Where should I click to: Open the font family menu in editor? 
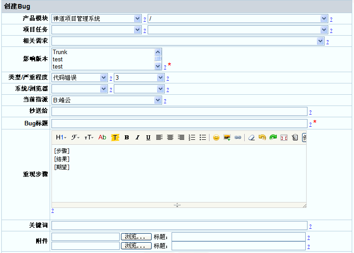(75, 137)
